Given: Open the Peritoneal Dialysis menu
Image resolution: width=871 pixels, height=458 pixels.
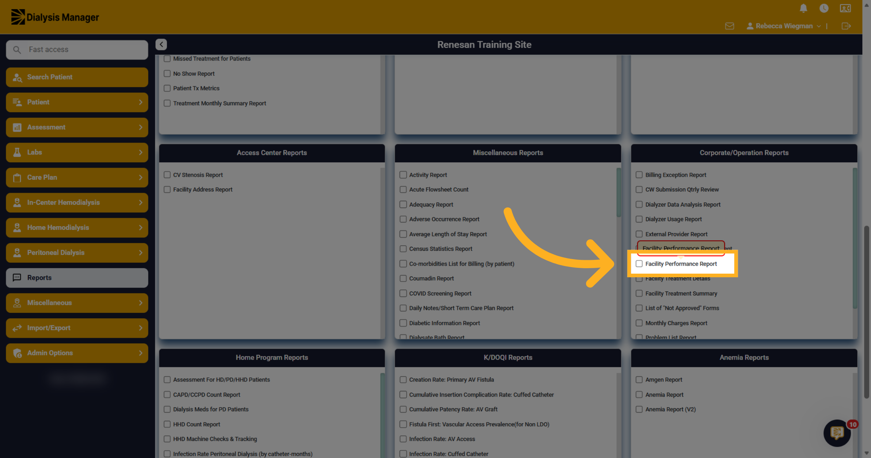Looking at the screenshot, I should click(x=77, y=253).
